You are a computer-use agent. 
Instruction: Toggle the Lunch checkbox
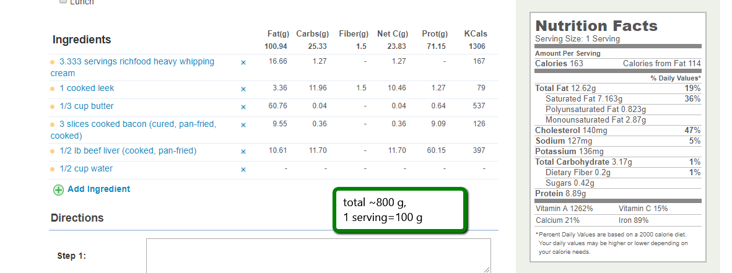point(63,2)
